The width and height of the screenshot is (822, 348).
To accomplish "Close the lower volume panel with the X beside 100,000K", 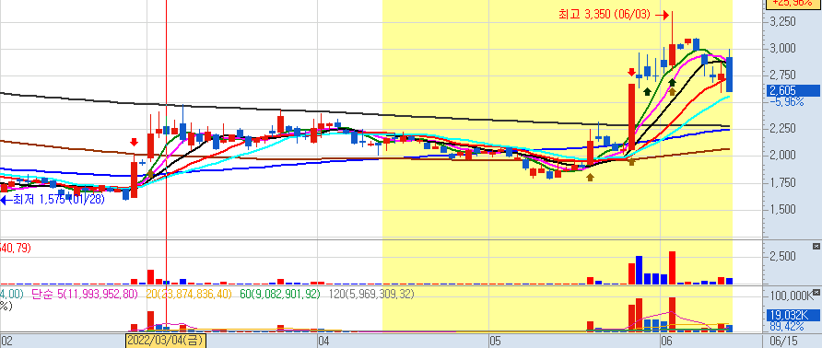I will coord(816,292).
